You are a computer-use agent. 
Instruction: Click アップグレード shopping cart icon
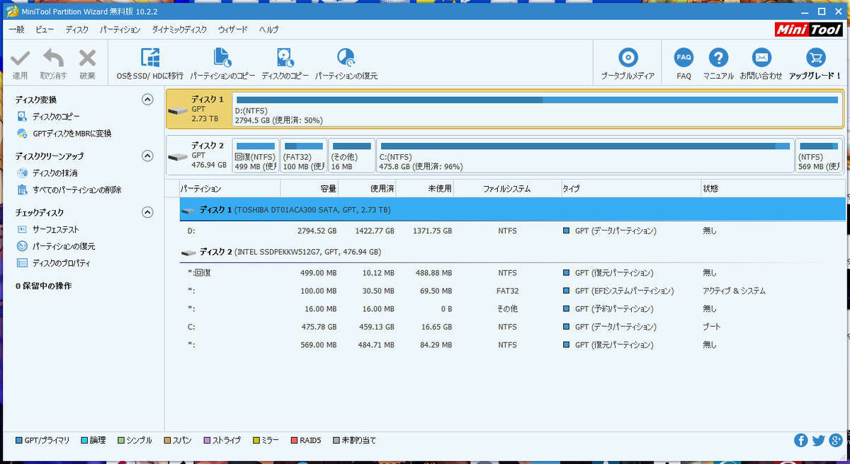pyautogui.click(x=815, y=58)
